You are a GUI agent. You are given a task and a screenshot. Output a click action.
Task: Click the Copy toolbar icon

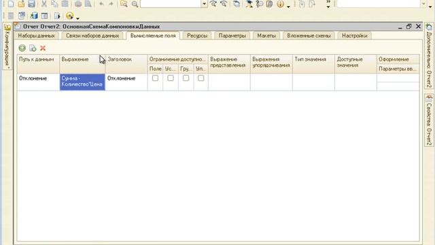[x=54, y=3]
